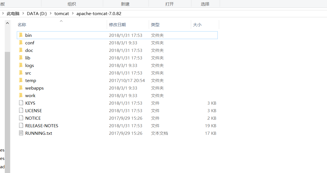Expand chevron before 此电脑 breadcrumb
The height and width of the screenshot is (173, 327).
(x=3, y=13)
